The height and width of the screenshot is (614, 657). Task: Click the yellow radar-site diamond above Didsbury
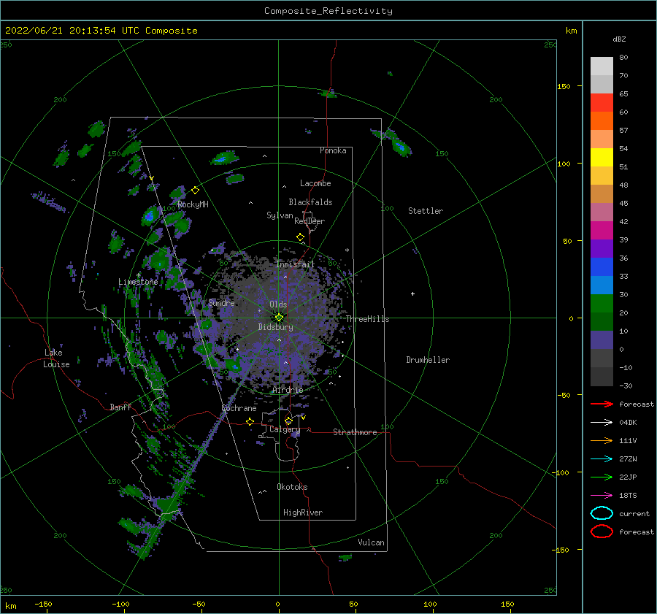[279, 318]
